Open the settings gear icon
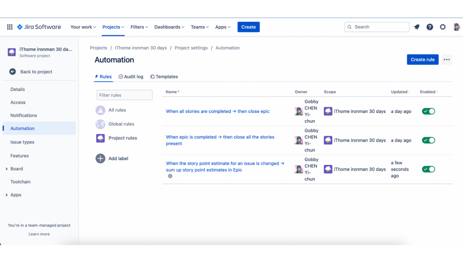Viewport: 463px width, 260px height. pyautogui.click(x=443, y=27)
